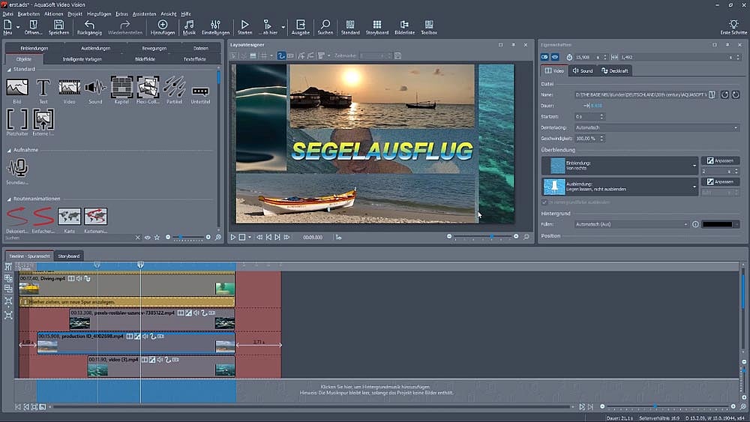The image size is (750, 422).
Task: Choose the Flexi-Collage object icon
Action: pos(148,88)
